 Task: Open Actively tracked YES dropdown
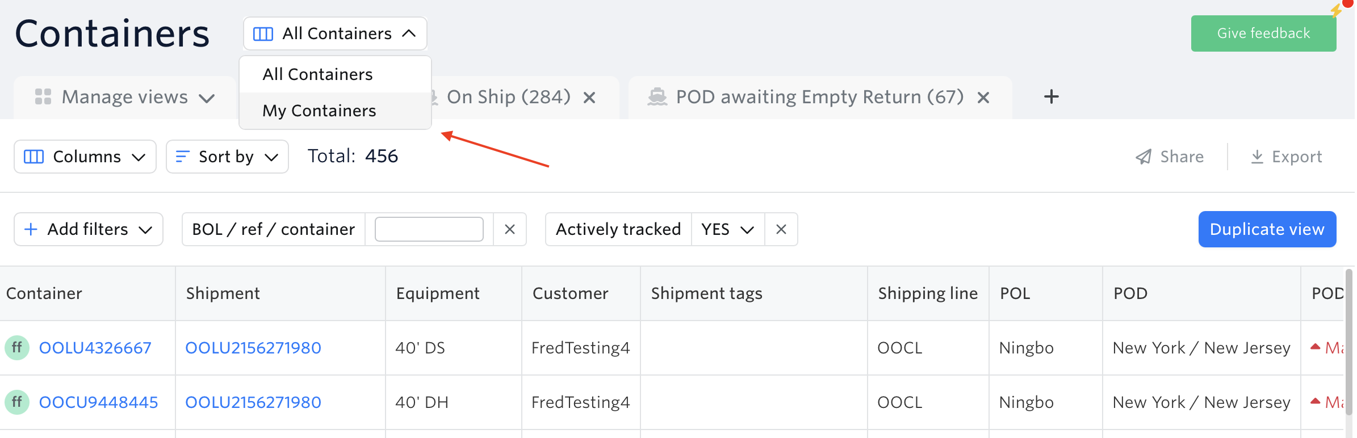tap(727, 229)
